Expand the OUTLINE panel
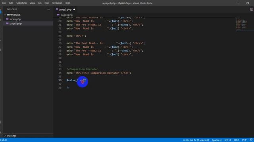 (12, 136)
